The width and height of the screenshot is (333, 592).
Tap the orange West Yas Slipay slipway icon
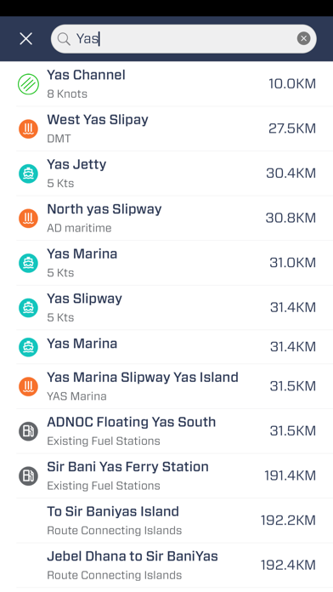pyautogui.click(x=28, y=128)
